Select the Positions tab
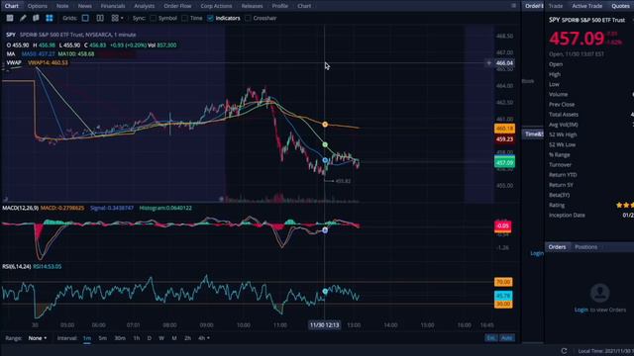Image resolution: width=634 pixels, height=356 pixels. pos(585,247)
